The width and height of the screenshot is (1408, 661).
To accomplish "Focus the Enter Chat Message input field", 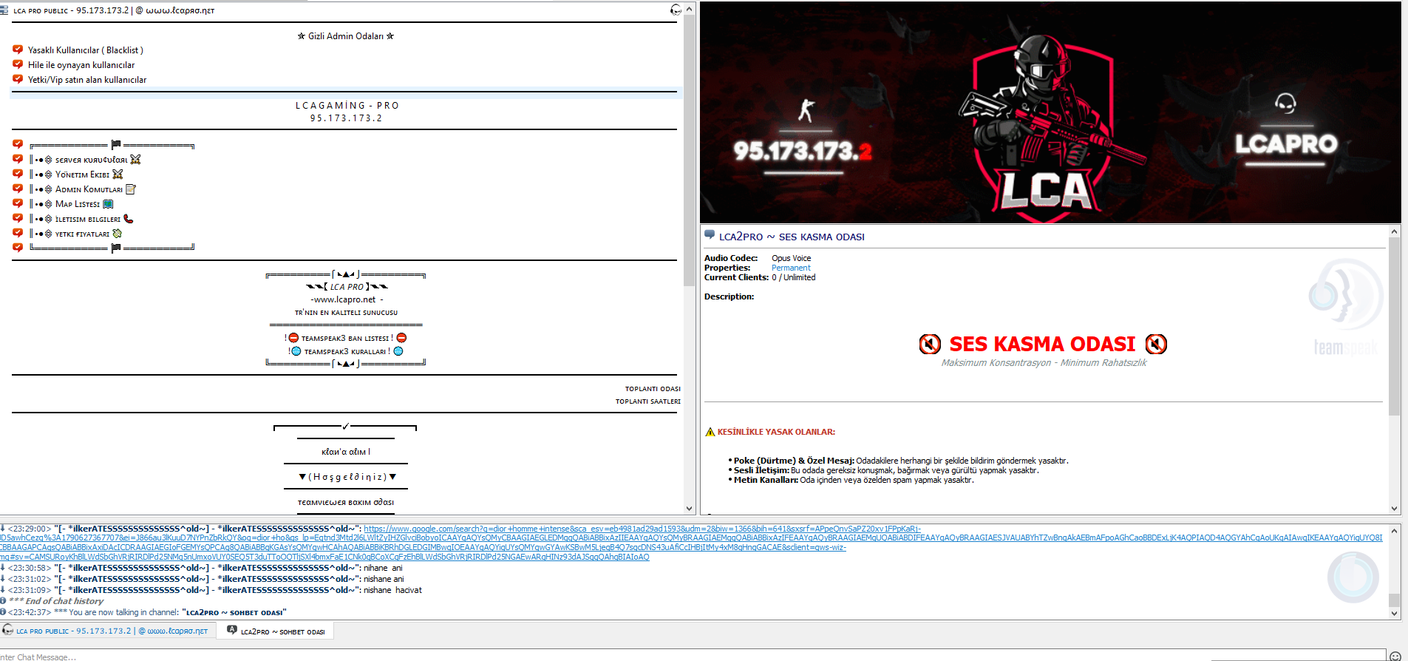I will coord(693,656).
